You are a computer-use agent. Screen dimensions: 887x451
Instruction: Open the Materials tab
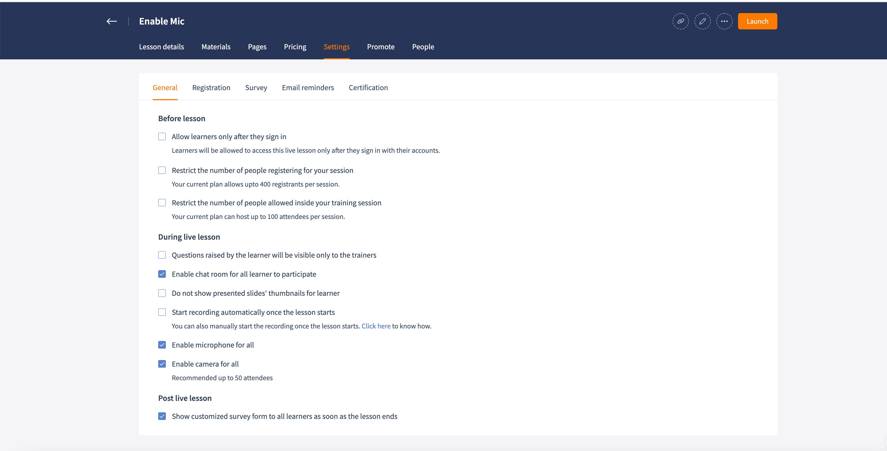click(215, 47)
